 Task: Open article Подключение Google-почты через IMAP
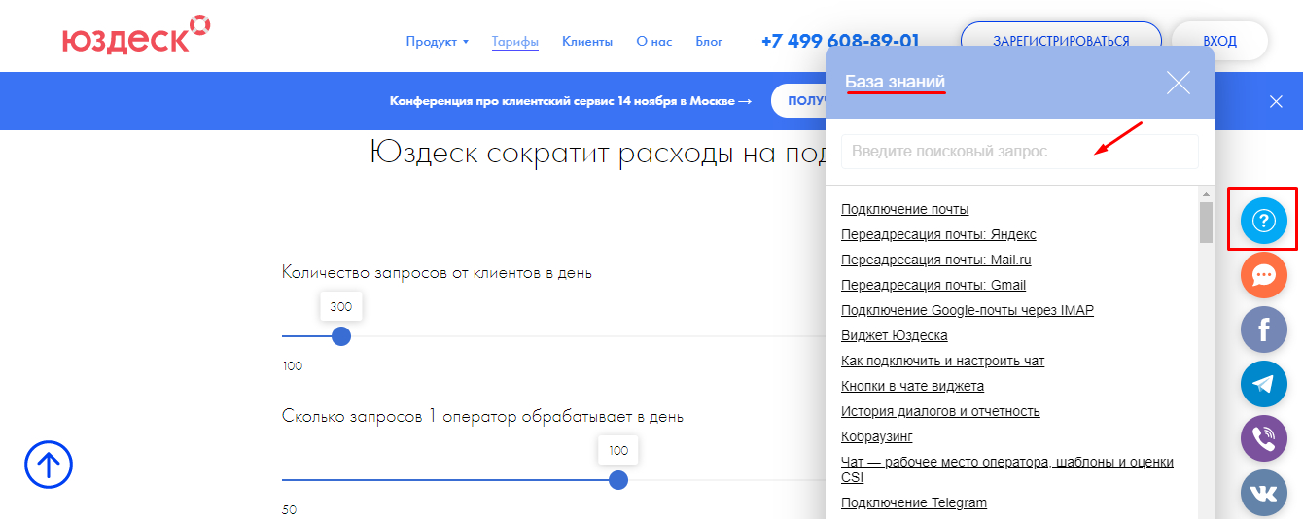click(x=968, y=310)
